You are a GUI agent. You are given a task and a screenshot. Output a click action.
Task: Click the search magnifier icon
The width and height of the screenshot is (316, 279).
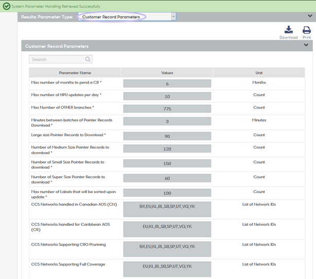click(87, 59)
